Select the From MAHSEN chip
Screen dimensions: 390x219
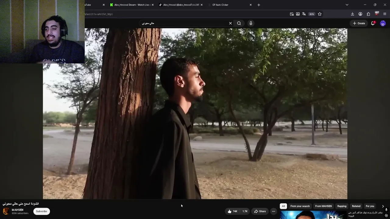click(324, 206)
